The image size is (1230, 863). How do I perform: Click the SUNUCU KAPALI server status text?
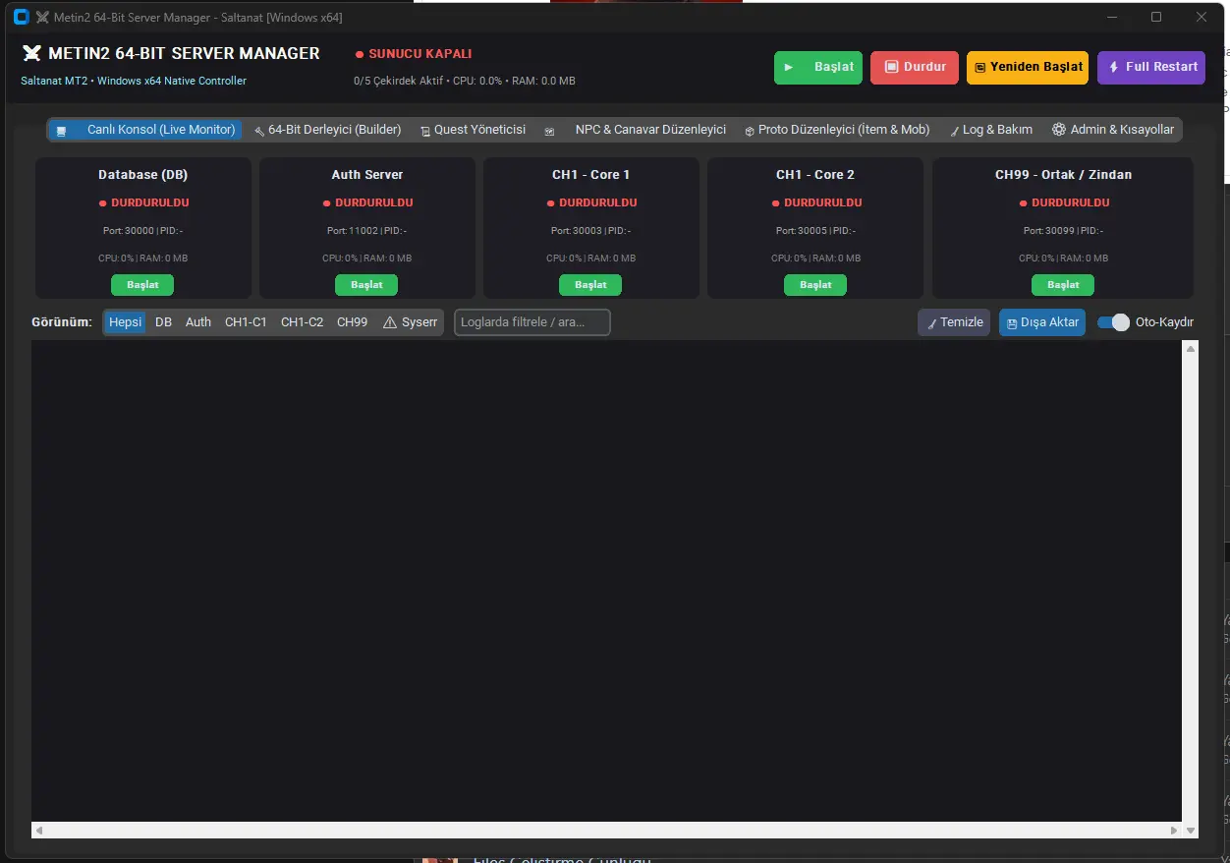coord(419,54)
